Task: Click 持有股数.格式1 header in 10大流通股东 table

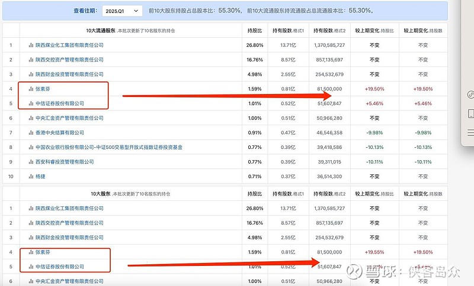Action: pos(288,31)
